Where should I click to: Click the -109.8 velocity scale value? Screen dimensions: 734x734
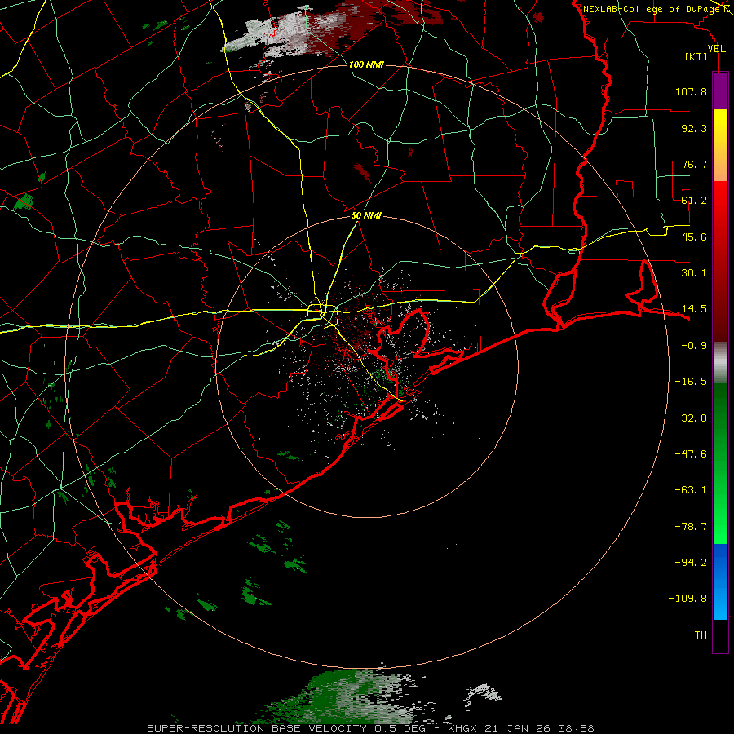pyautogui.click(x=688, y=599)
